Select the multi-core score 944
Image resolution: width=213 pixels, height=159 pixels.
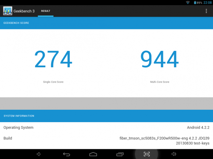point(159,60)
